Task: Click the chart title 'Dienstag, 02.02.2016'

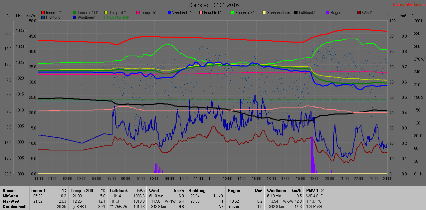Action: tap(214, 5)
